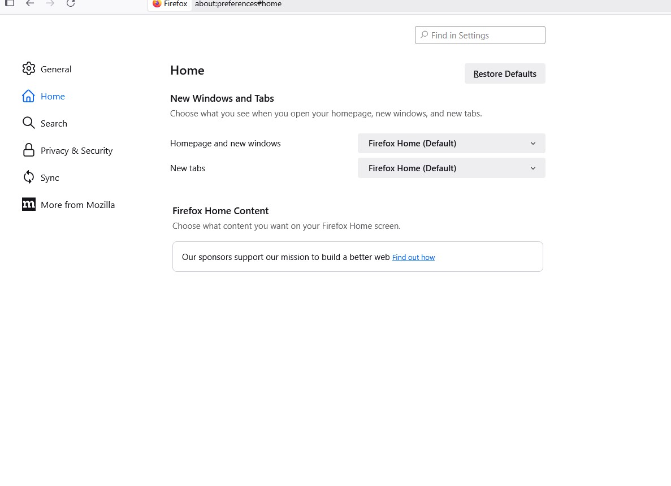The image size is (671, 486).
Task: Click the magnifier icon in Find in Settings
Action: pos(424,34)
